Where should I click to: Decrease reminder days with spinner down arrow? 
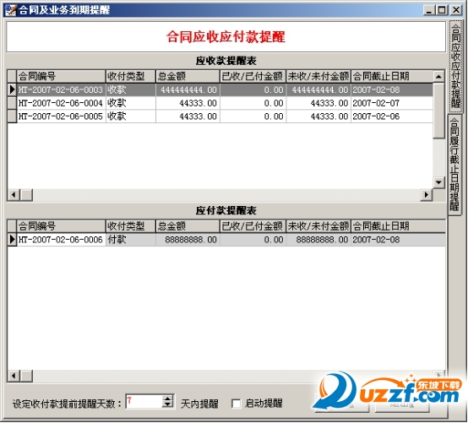168,404
